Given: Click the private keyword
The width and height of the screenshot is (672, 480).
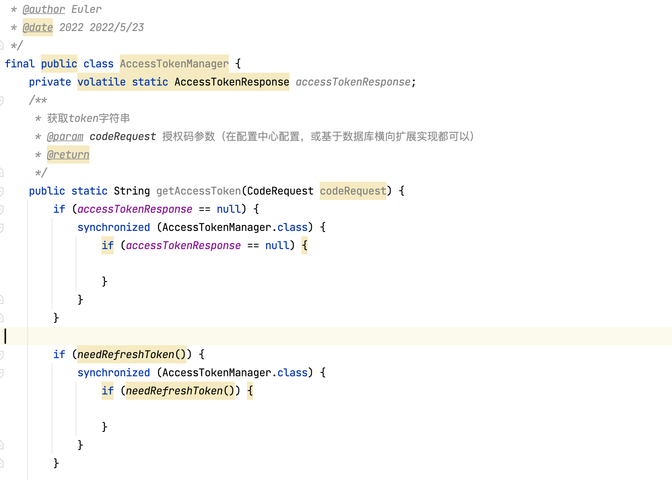Looking at the screenshot, I should (x=50, y=82).
